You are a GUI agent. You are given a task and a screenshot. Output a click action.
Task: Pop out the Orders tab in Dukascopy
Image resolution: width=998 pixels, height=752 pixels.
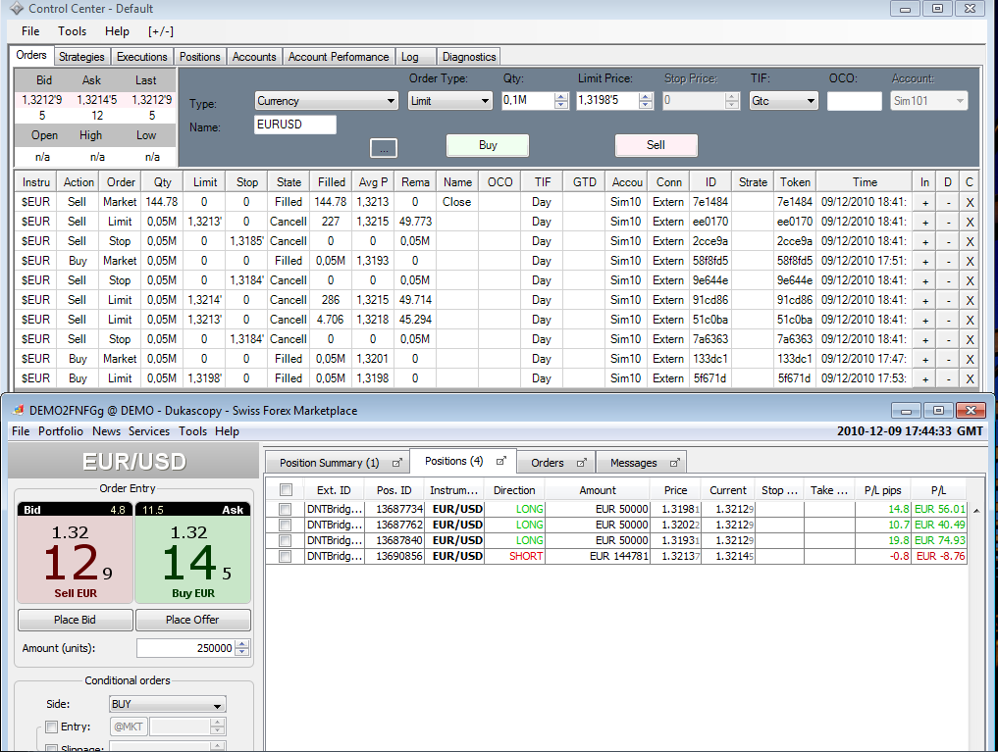click(x=581, y=463)
